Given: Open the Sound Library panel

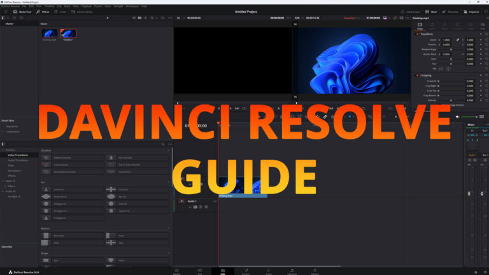Looking at the screenshot, I should point(81,12).
